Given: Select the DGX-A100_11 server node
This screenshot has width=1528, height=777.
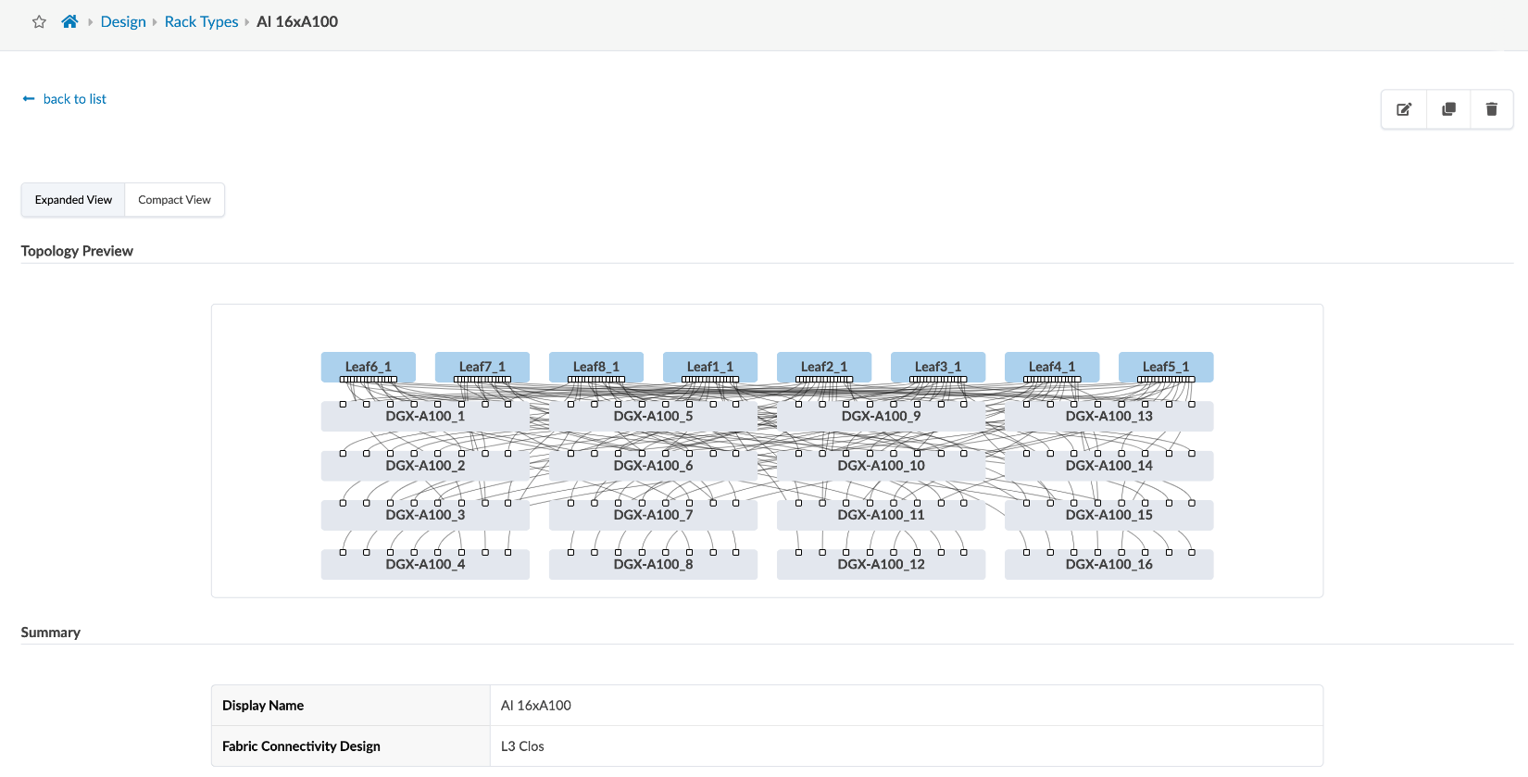Looking at the screenshot, I should [881, 515].
